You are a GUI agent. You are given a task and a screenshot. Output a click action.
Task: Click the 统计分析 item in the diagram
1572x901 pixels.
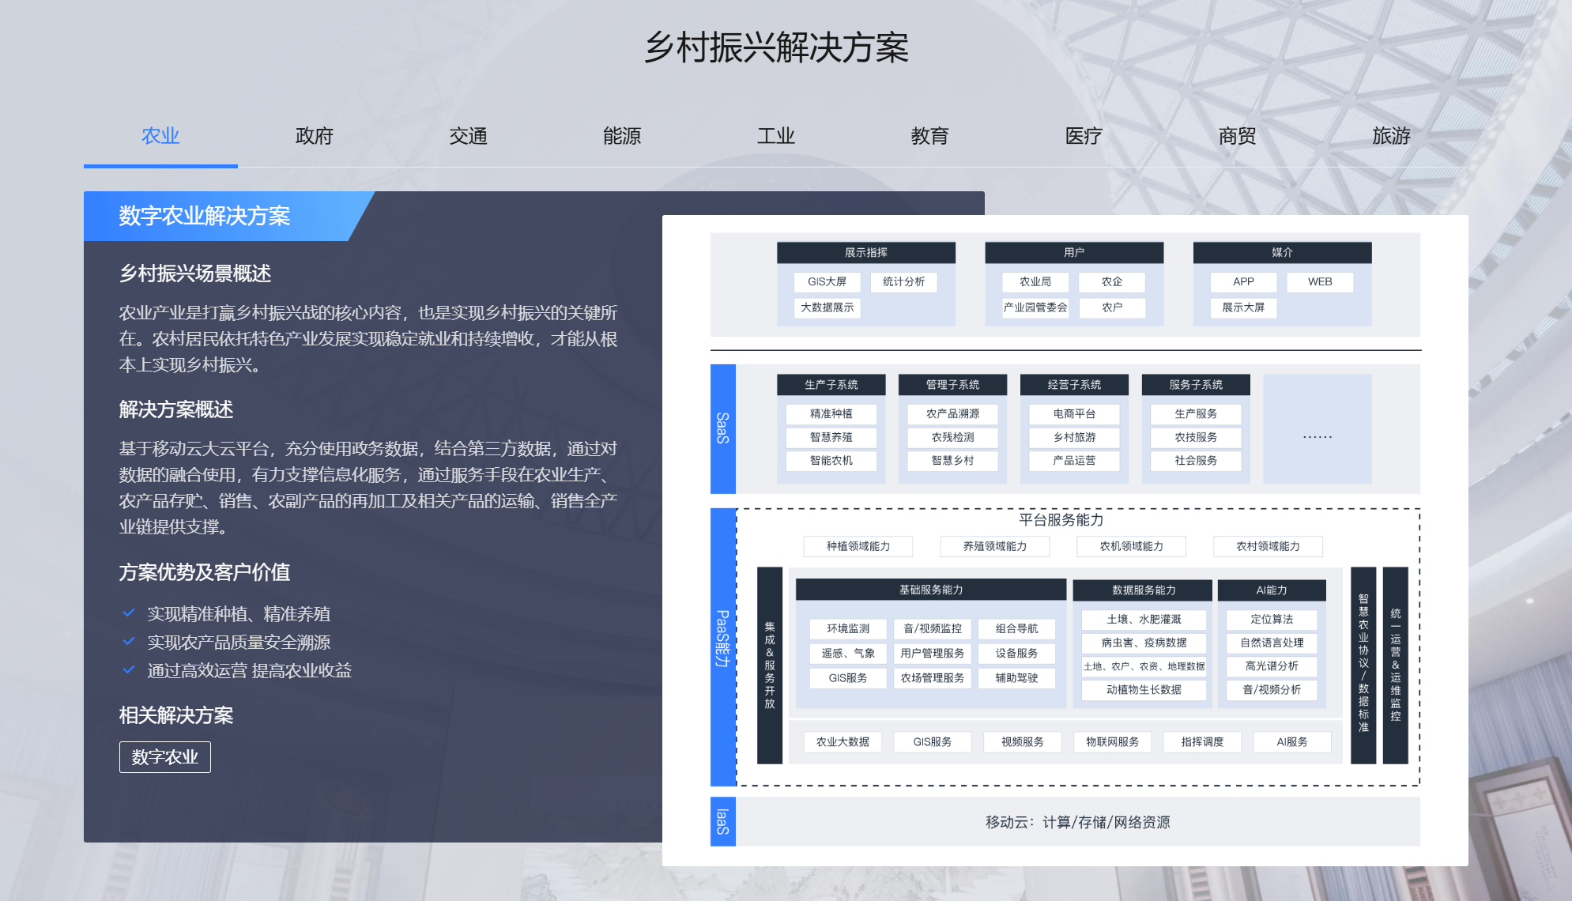903,281
